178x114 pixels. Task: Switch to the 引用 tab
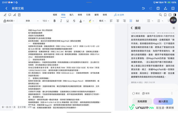point(88,15)
